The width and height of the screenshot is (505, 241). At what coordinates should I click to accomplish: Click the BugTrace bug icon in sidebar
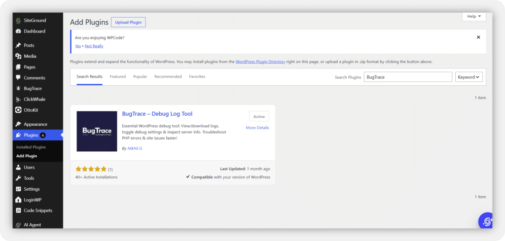click(18, 89)
